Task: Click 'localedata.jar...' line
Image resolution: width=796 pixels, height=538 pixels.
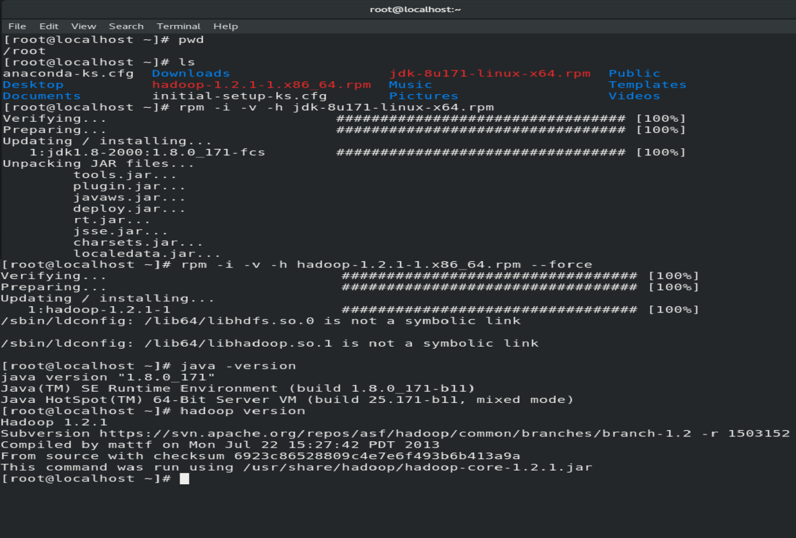Action: pyautogui.click(x=147, y=254)
